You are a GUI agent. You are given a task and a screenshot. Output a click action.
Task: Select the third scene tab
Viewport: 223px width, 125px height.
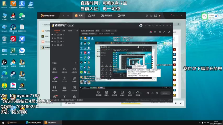(x=70, y=31)
